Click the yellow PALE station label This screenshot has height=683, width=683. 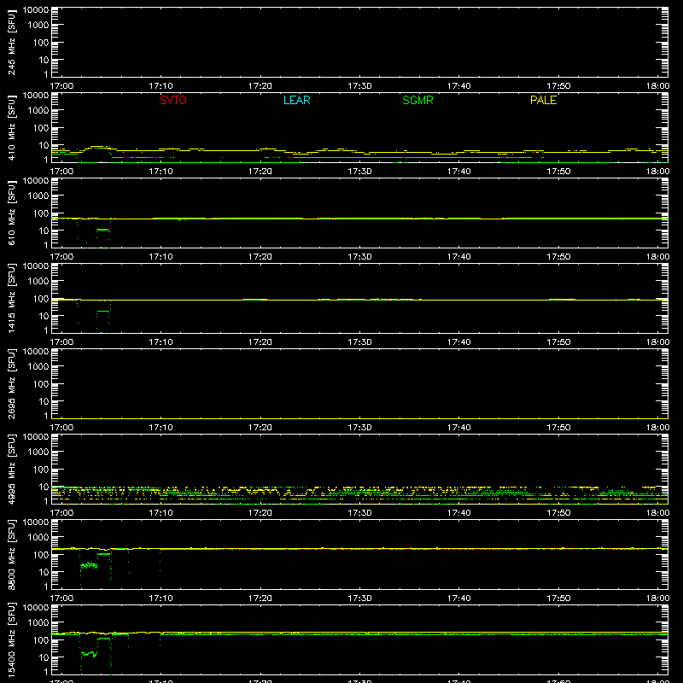[x=543, y=100]
